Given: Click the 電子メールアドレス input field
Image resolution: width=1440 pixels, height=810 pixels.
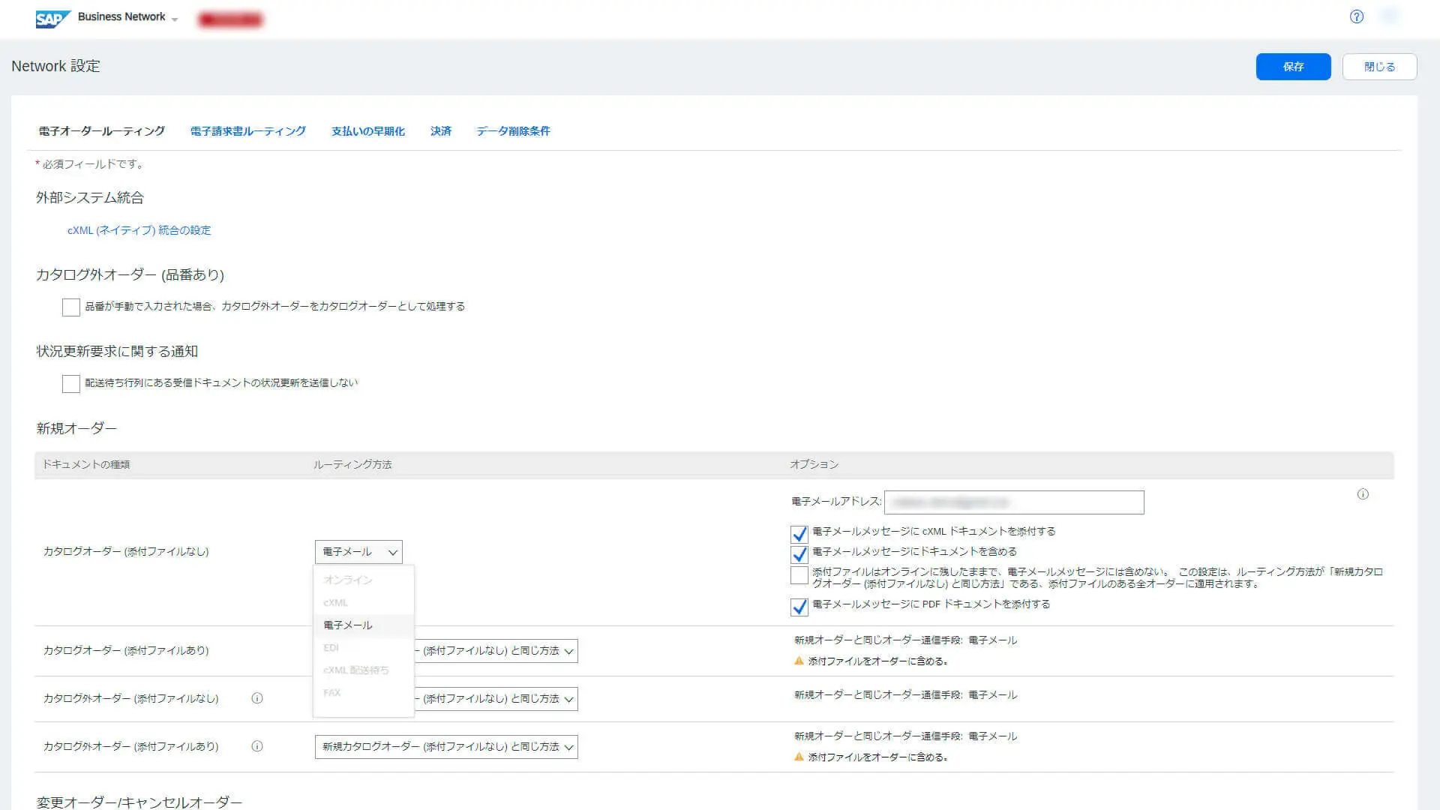Looking at the screenshot, I should pos(1014,502).
